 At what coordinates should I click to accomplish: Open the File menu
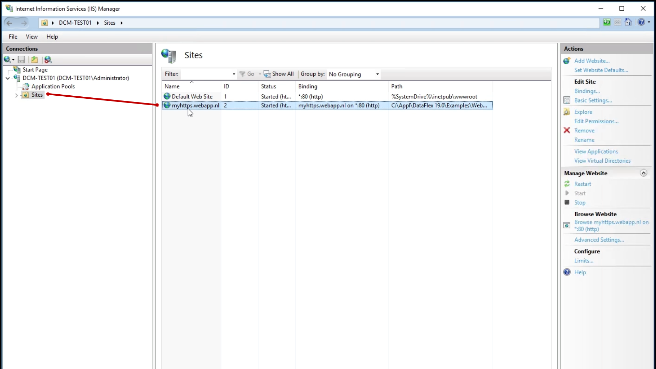pyautogui.click(x=13, y=37)
